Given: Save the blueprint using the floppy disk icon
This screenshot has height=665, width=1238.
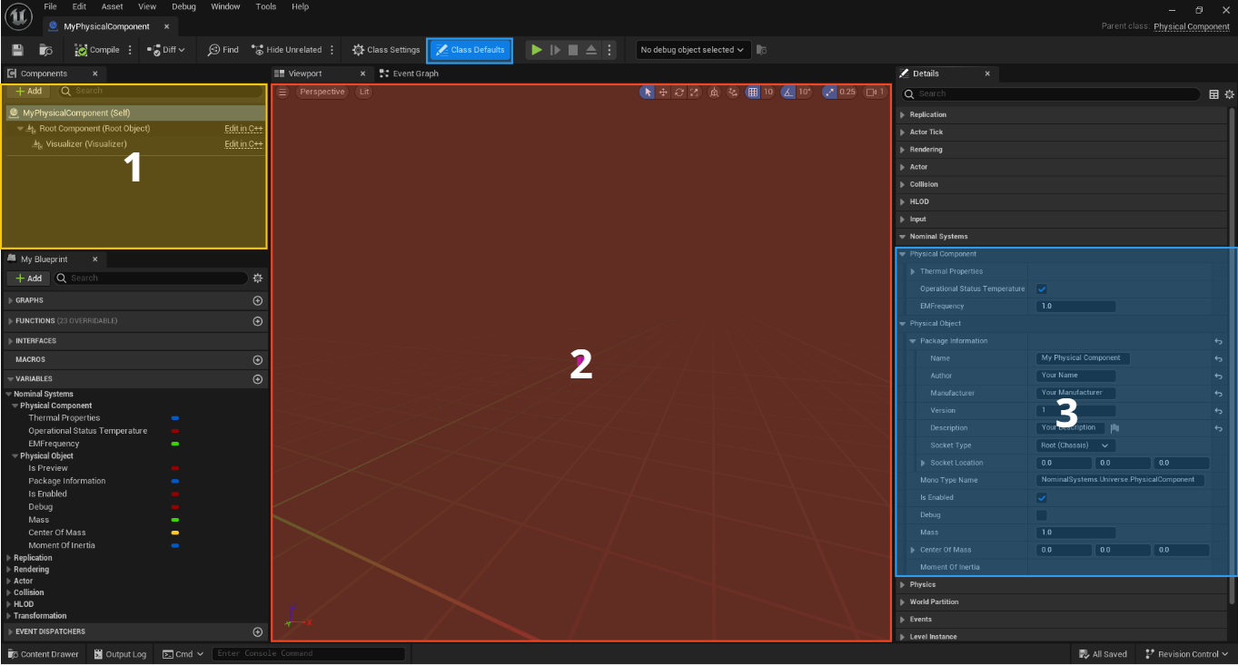Looking at the screenshot, I should click(17, 50).
